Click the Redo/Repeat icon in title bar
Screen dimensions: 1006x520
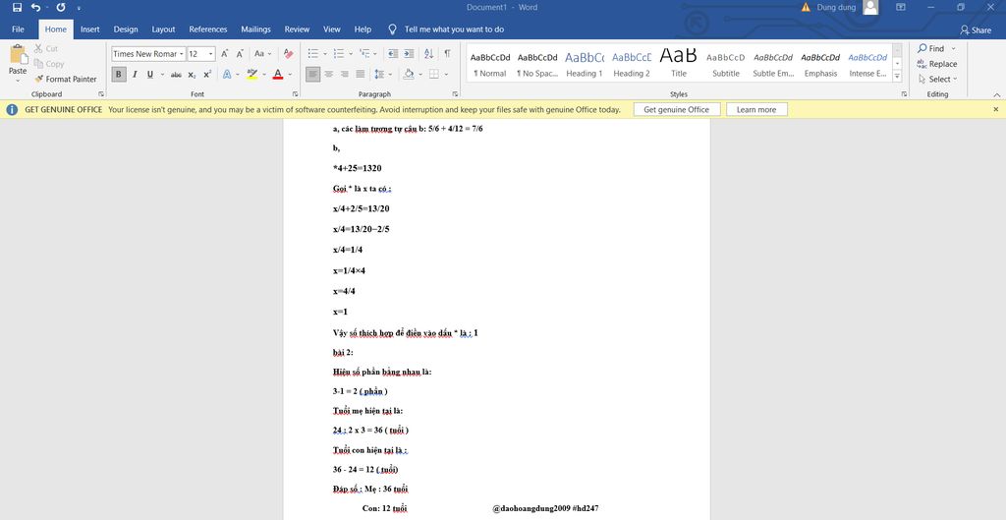pos(61,8)
